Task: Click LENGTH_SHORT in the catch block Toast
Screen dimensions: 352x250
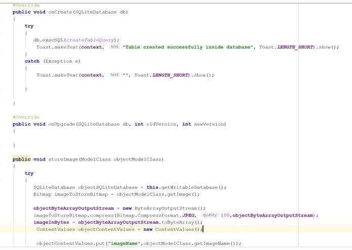Action: pyautogui.click(x=170, y=75)
